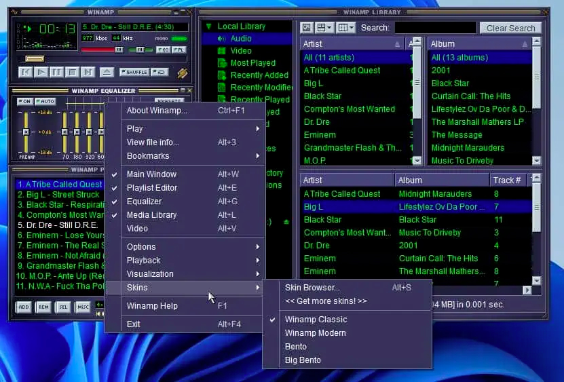Viewport: 564px width, 382px height.
Task: Click the balance slider handle
Action: click(x=140, y=50)
